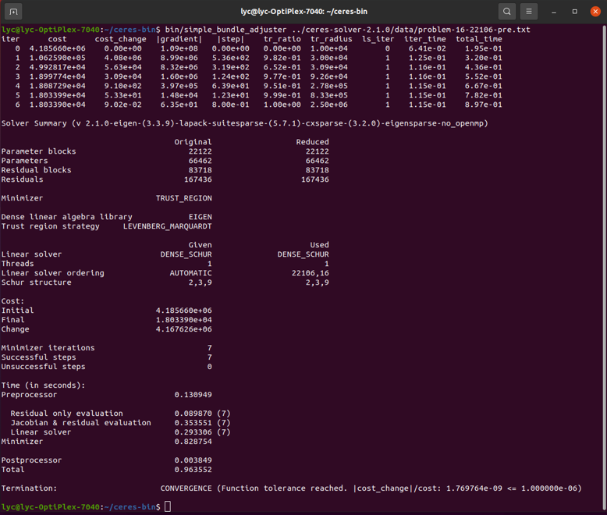Maximize the terminal window
Image resolution: width=607 pixels, height=515 pixels.
coord(574,12)
